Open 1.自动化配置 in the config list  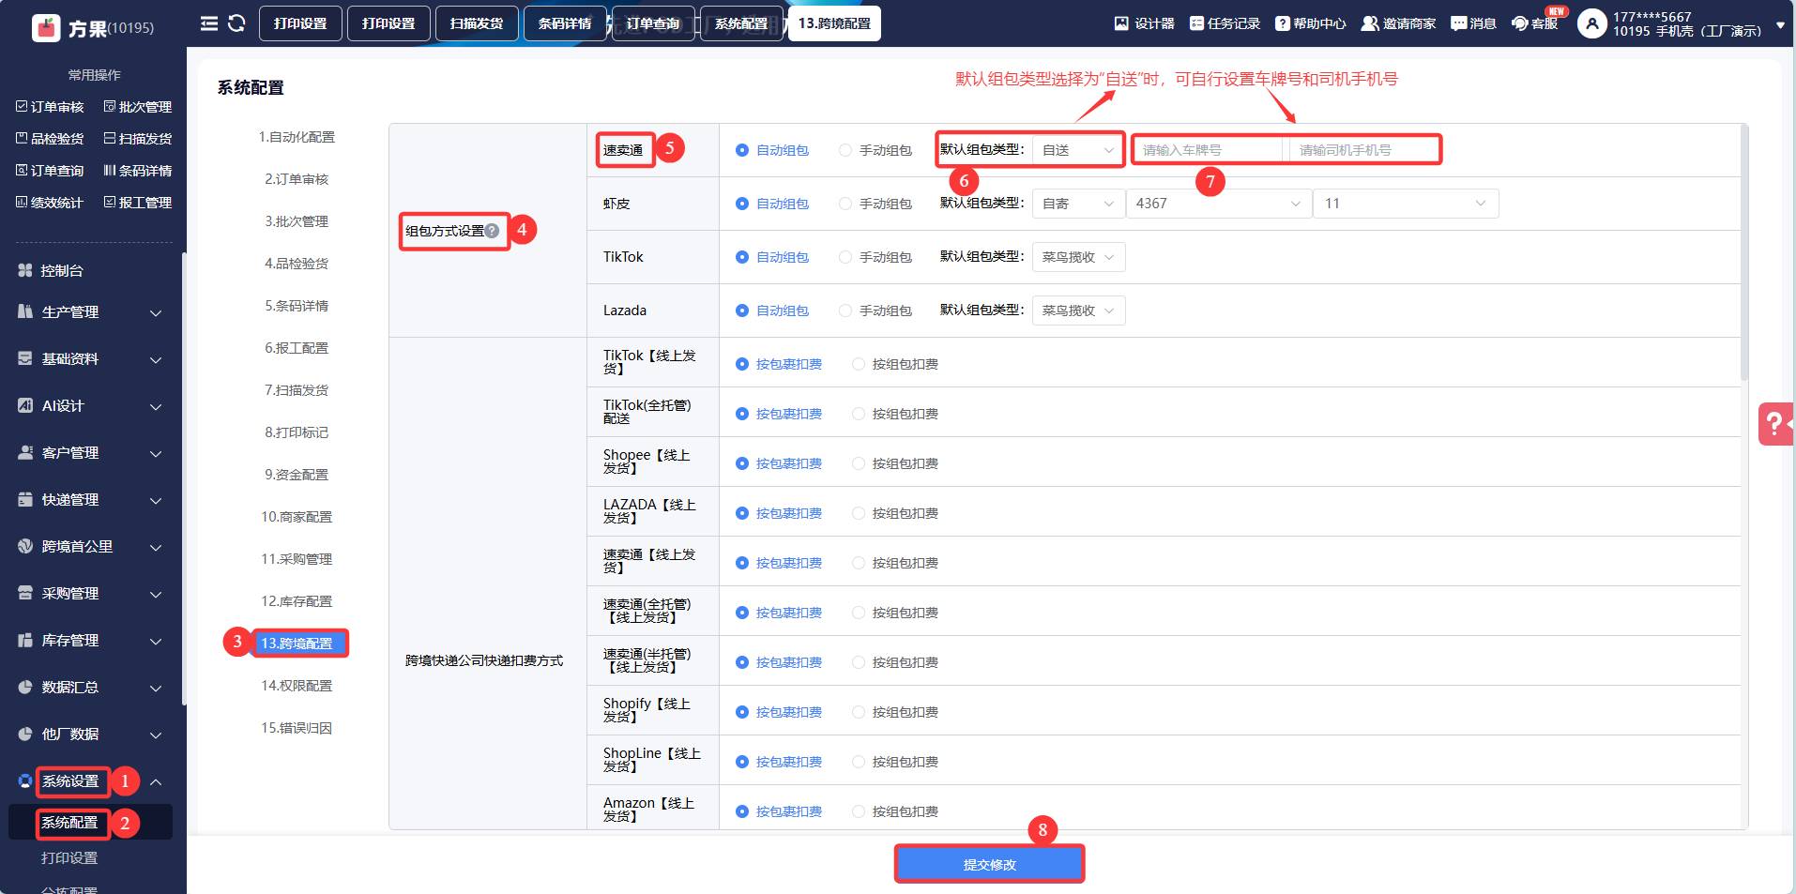pyautogui.click(x=297, y=137)
